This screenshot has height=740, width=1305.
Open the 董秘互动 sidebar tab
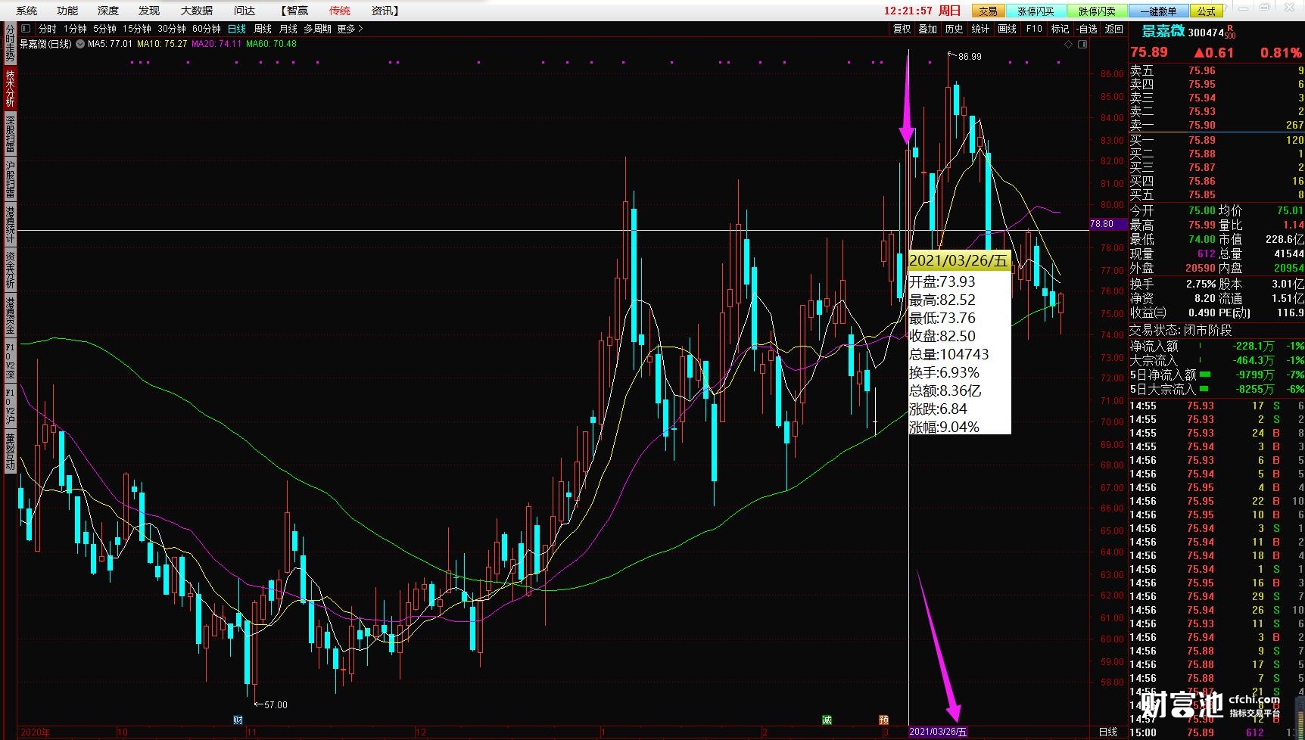point(10,452)
